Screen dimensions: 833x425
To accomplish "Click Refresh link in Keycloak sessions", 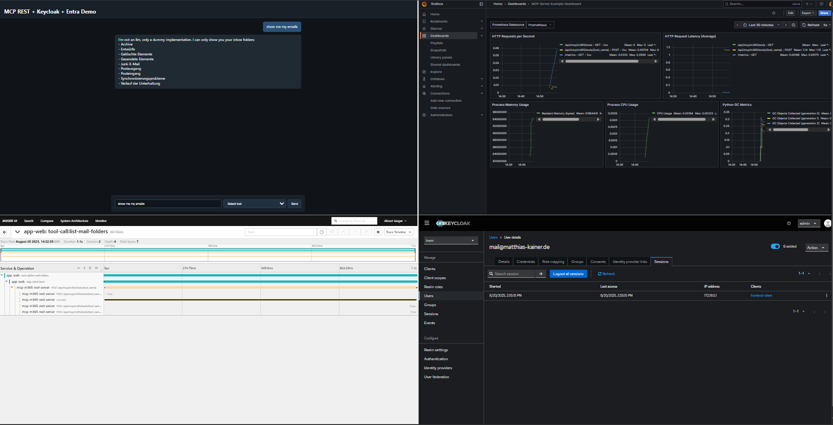I will (606, 274).
